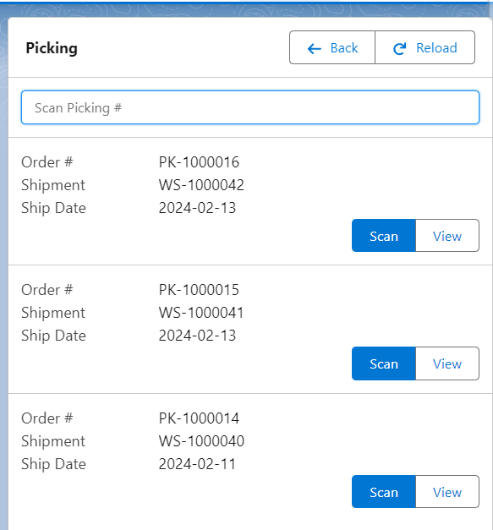The image size is (493, 530).
Task: Select the WS-1000042 shipment number
Action: click(x=201, y=185)
